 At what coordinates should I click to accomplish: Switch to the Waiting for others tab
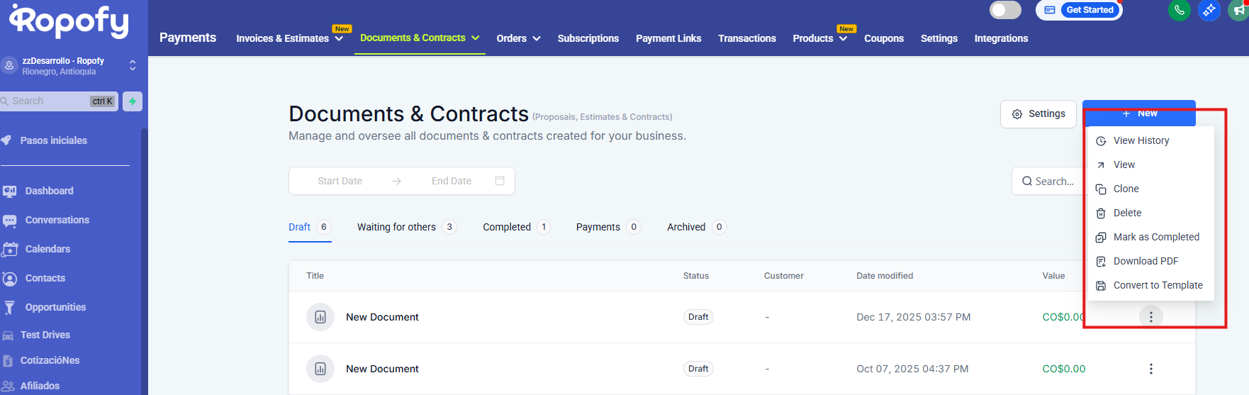(x=396, y=227)
